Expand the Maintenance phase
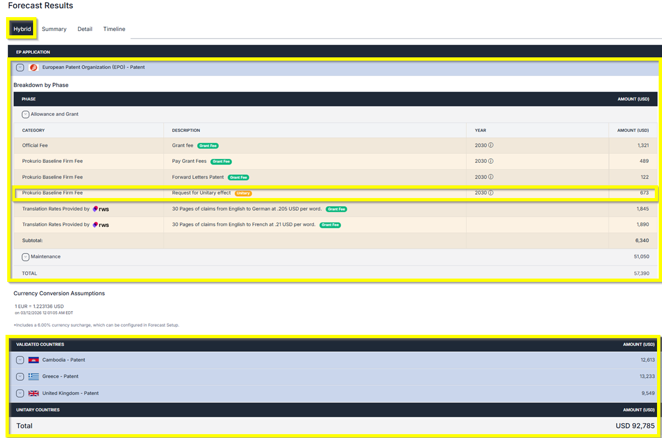This screenshot has width=662, height=438. tap(25, 257)
